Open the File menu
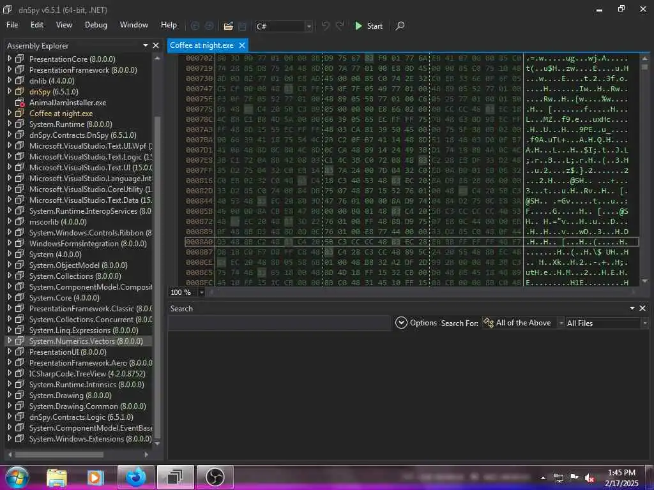 pos(12,25)
